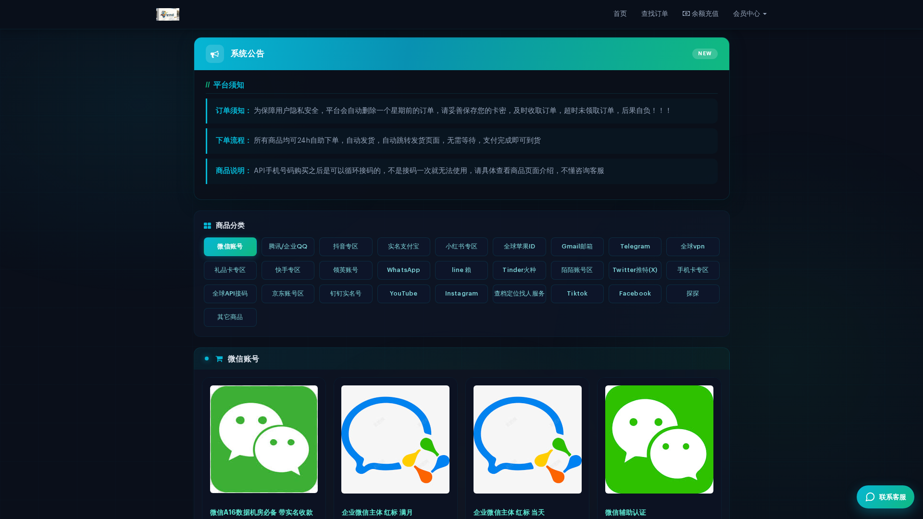Click the grid icon beside 商品分类

pyautogui.click(x=208, y=226)
